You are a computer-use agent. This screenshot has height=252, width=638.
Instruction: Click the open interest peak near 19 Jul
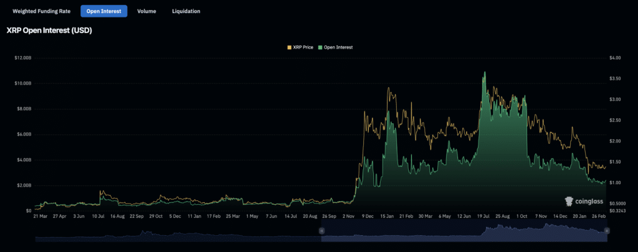tap(485, 72)
